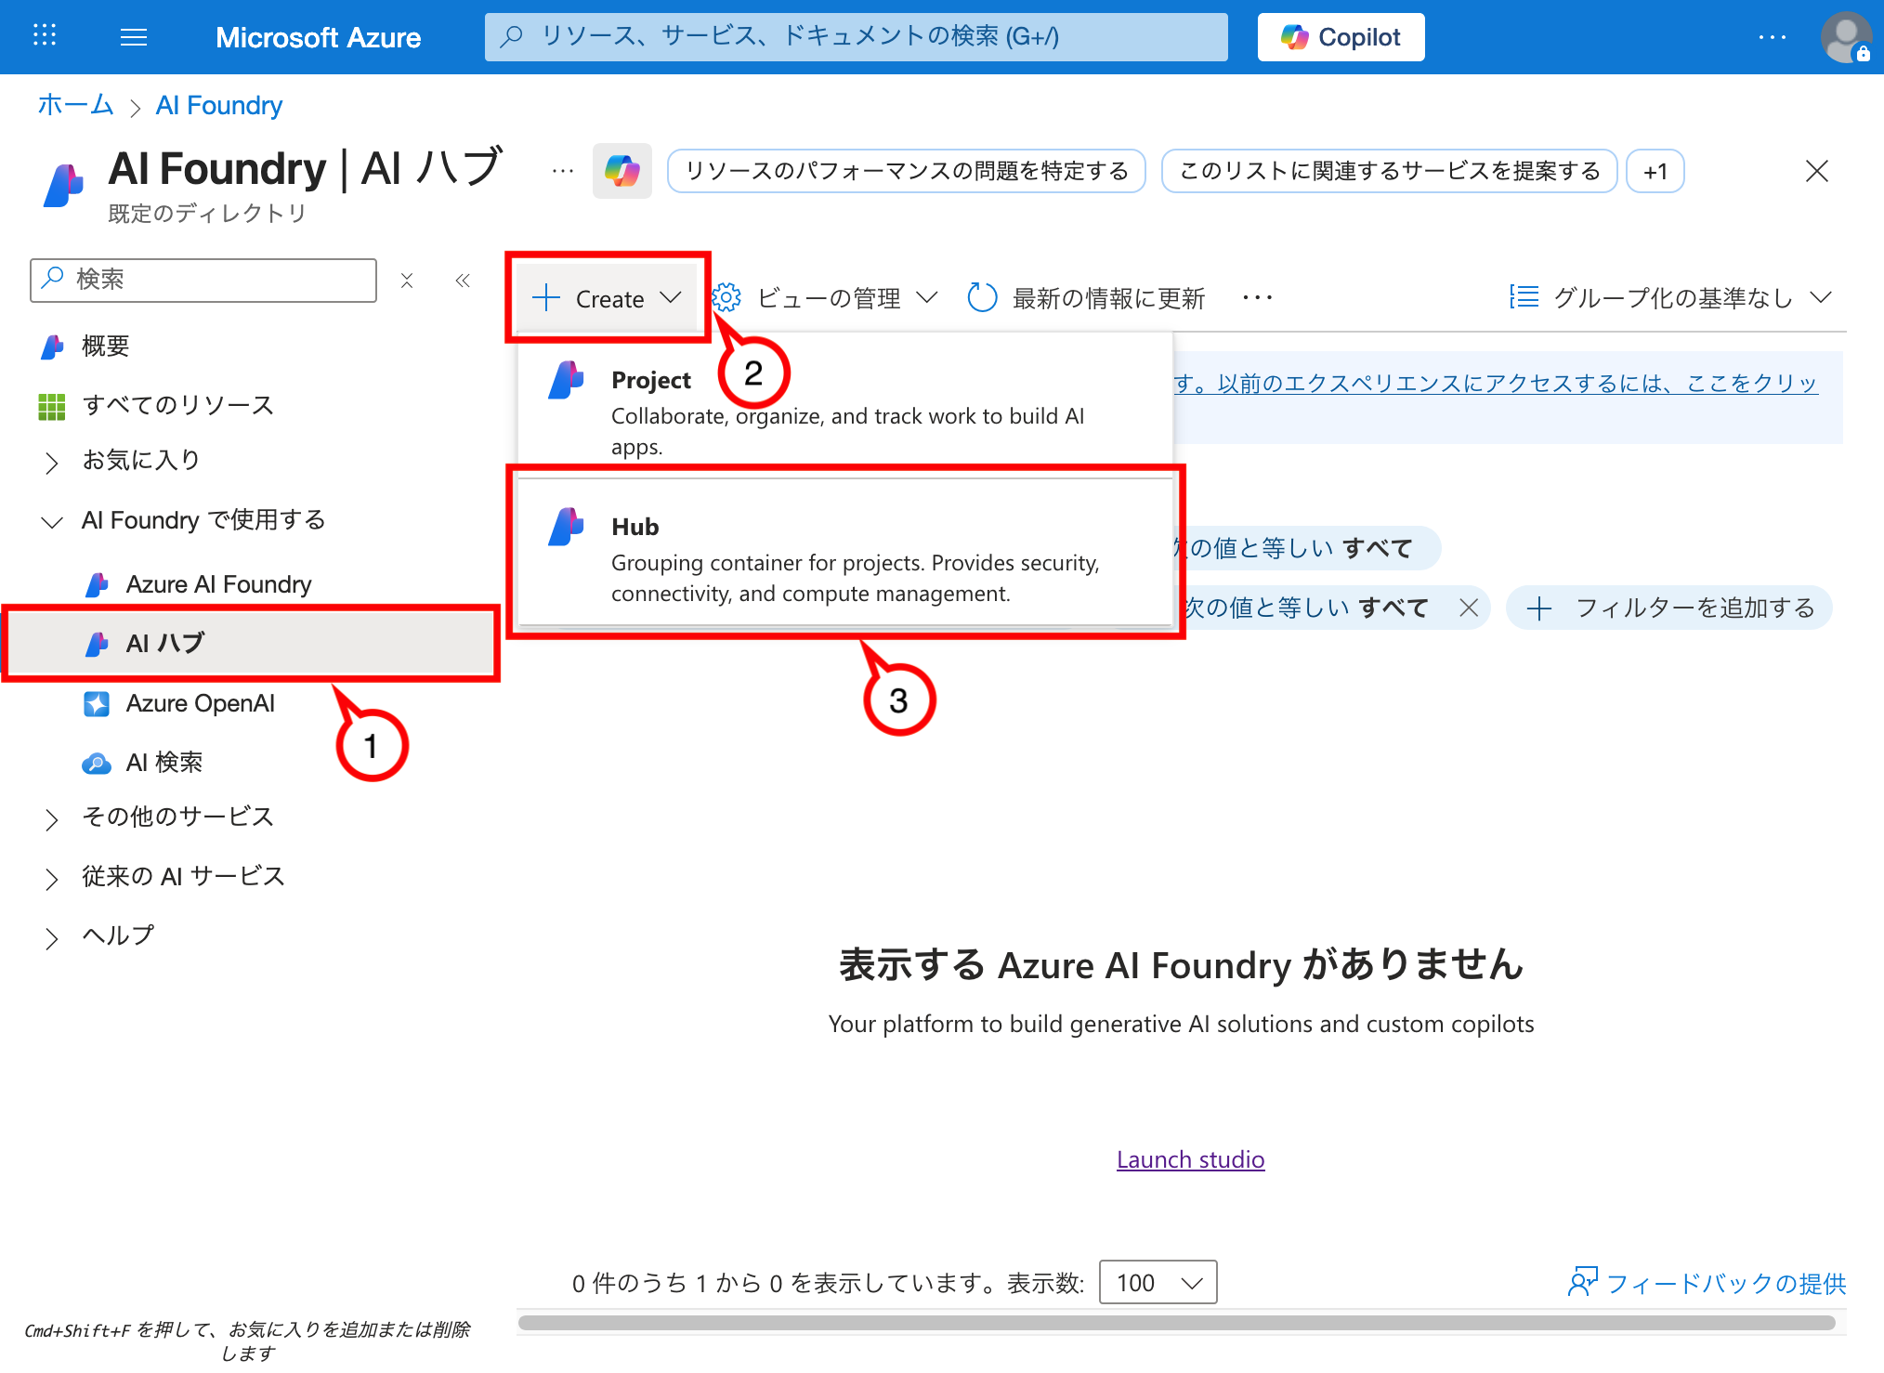The width and height of the screenshot is (1884, 1373).
Task: Expand the その他のサービス section
Action: pyautogui.click(x=52, y=818)
